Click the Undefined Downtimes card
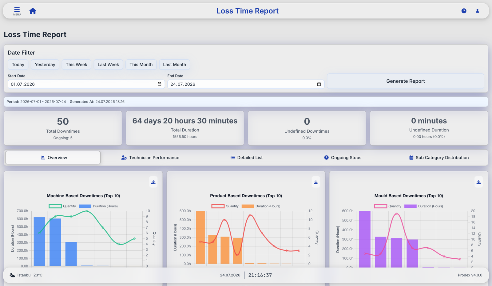This screenshot has width=492, height=286. coord(307,128)
